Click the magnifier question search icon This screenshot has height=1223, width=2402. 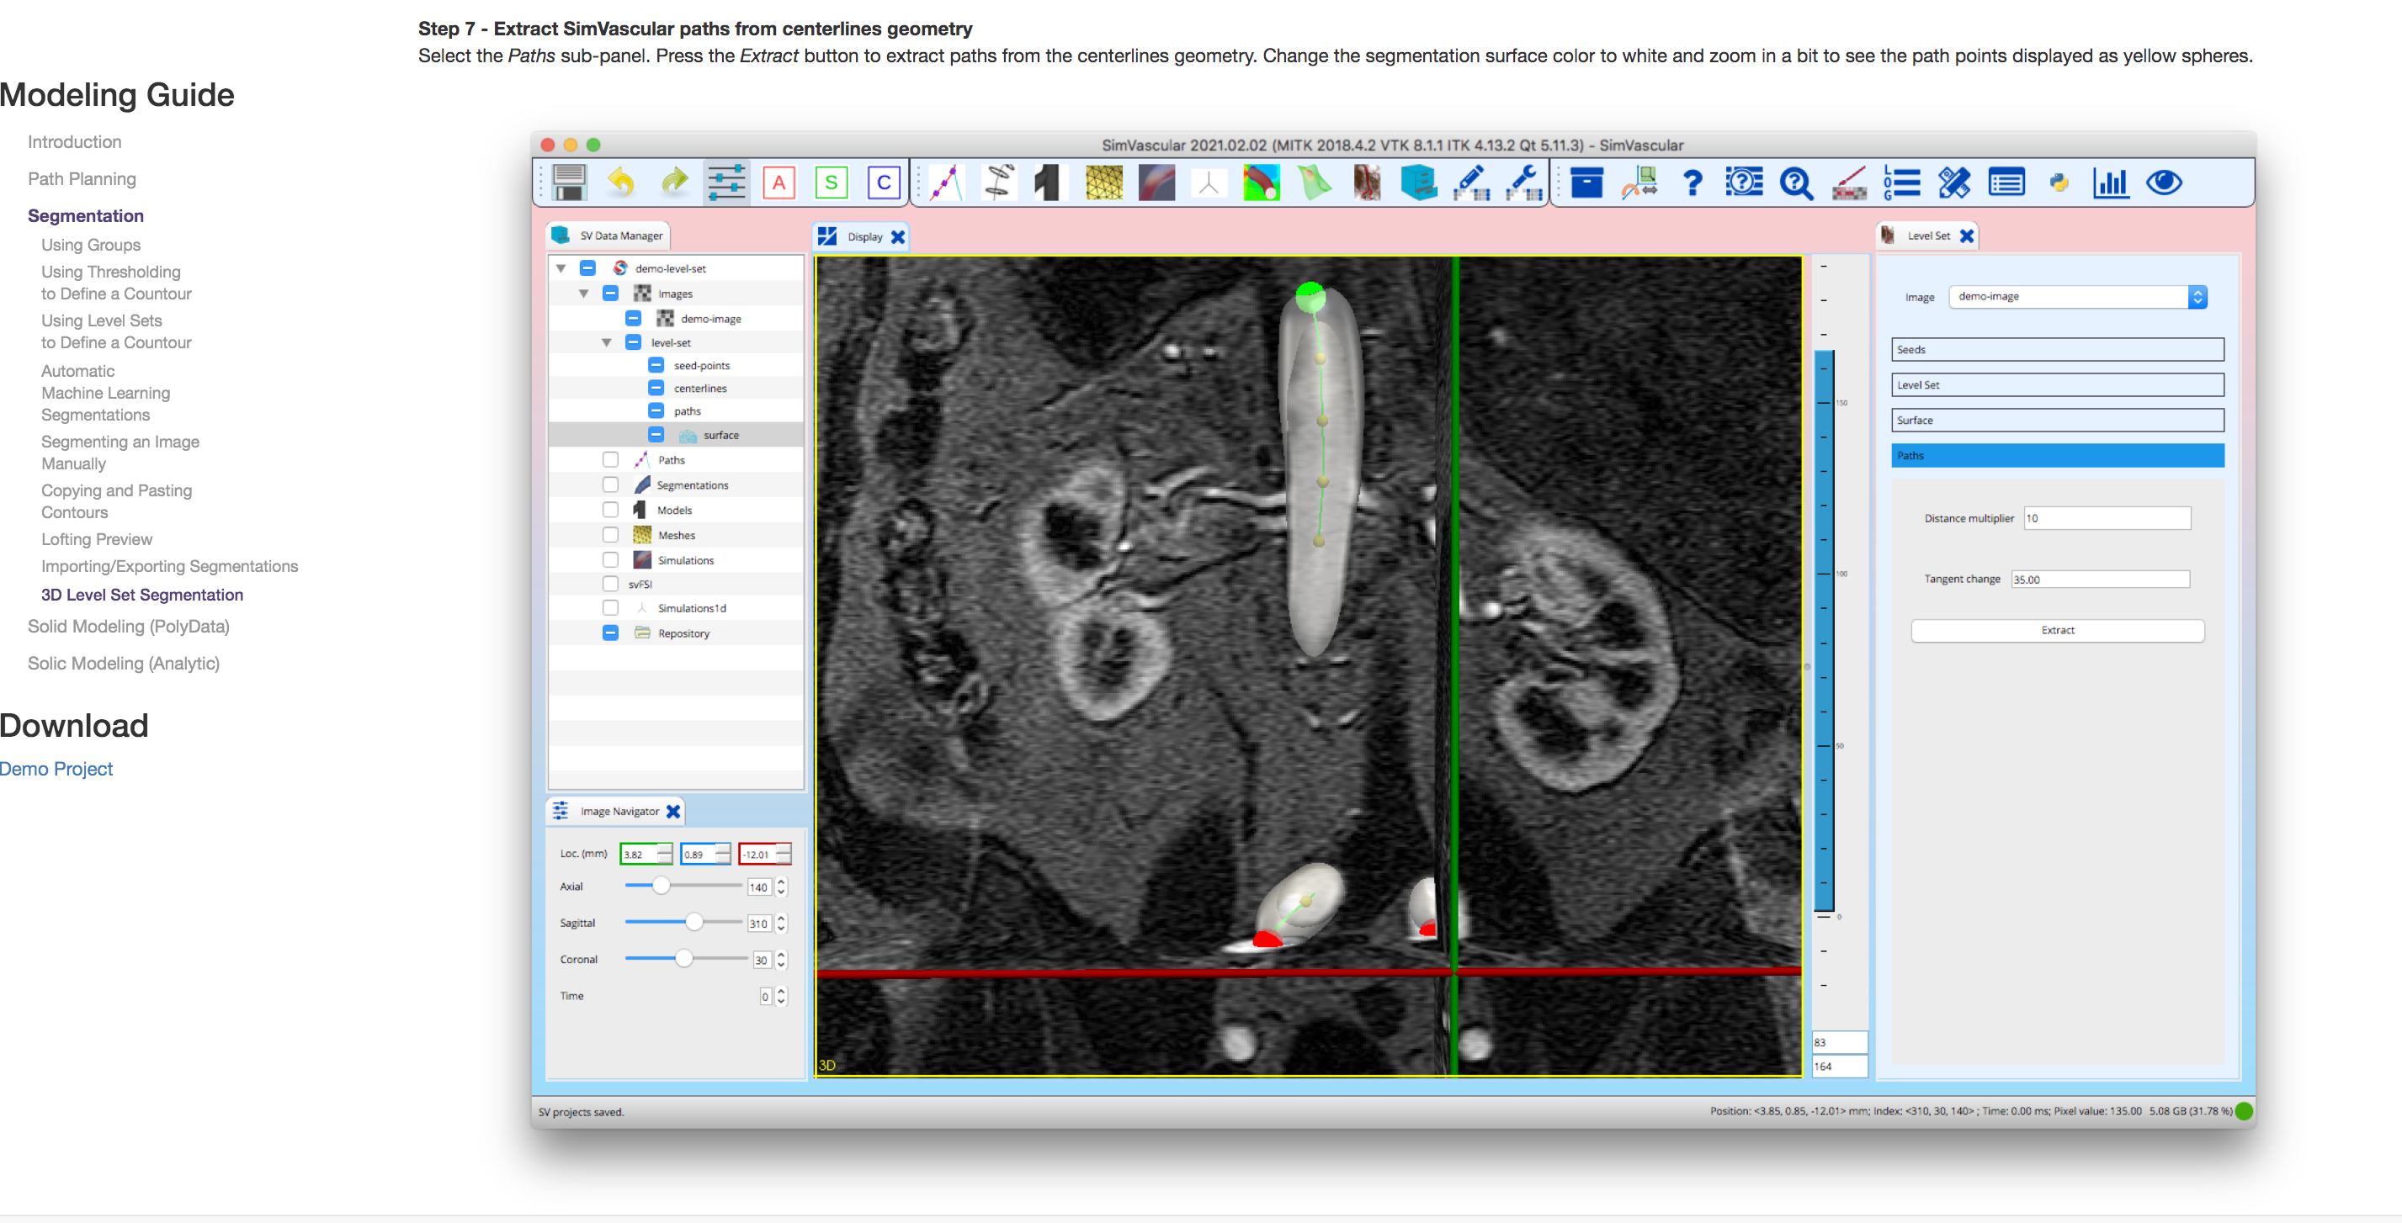coord(1796,183)
